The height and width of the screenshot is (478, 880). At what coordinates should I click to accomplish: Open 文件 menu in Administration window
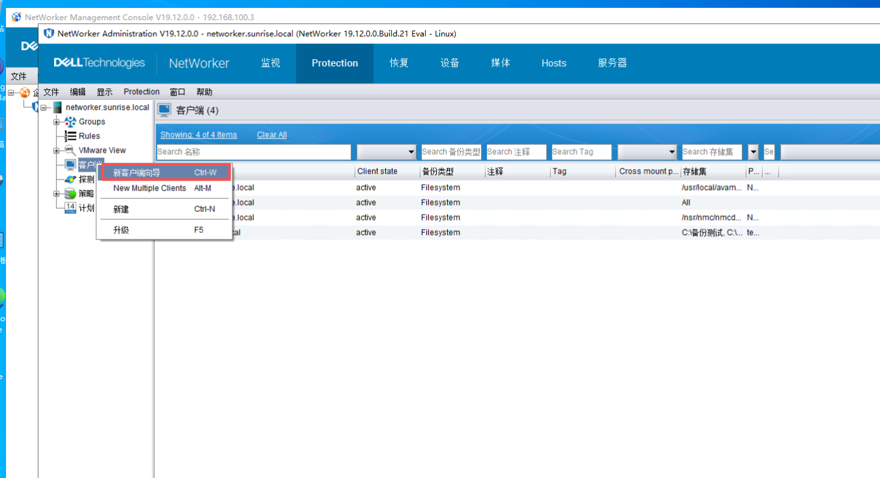51,92
